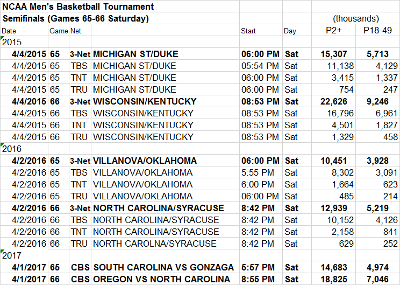Select the P2+ column header cell
The image size is (400, 285).
pyautogui.click(x=333, y=30)
